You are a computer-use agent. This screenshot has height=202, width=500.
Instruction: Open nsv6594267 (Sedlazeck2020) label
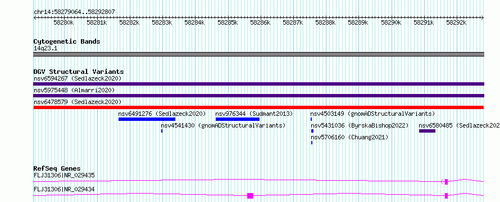click(x=78, y=78)
